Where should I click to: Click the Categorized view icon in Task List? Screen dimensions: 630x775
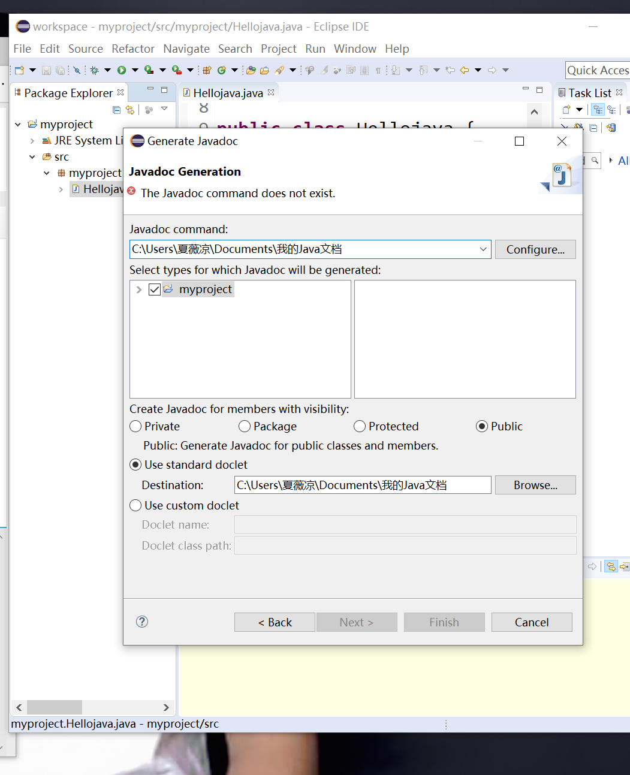598,110
